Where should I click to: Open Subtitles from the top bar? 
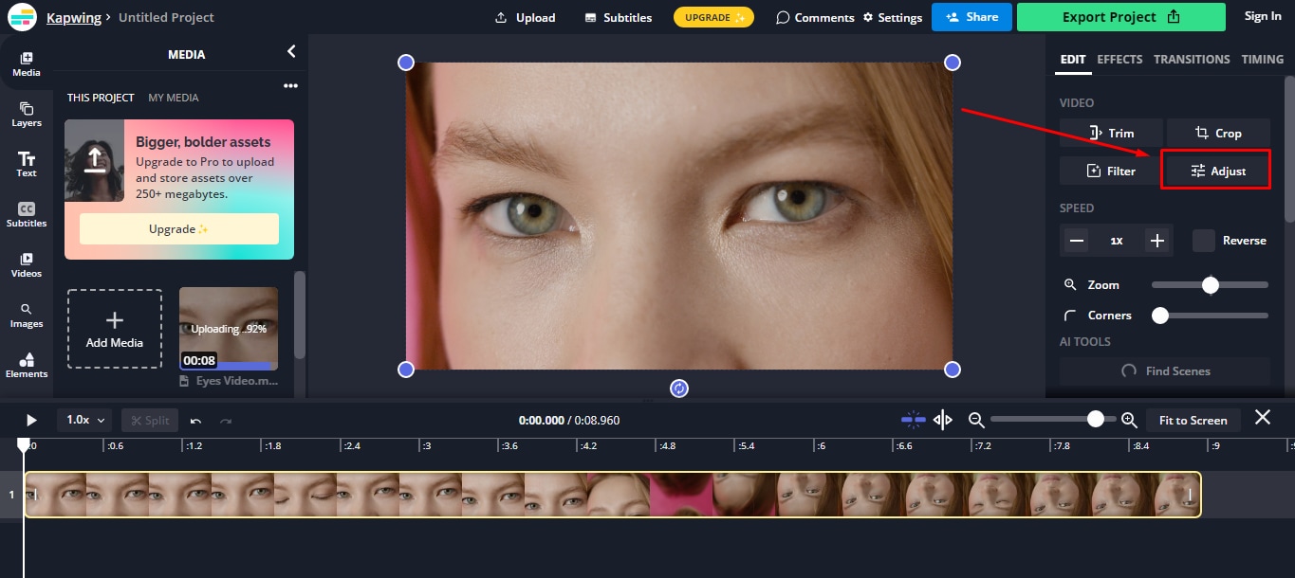[x=619, y=17]
